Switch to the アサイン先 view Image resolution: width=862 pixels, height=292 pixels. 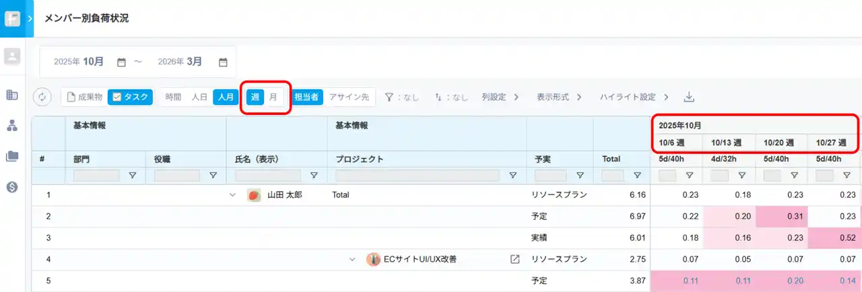pyautogui.click(x=348, y=97)
